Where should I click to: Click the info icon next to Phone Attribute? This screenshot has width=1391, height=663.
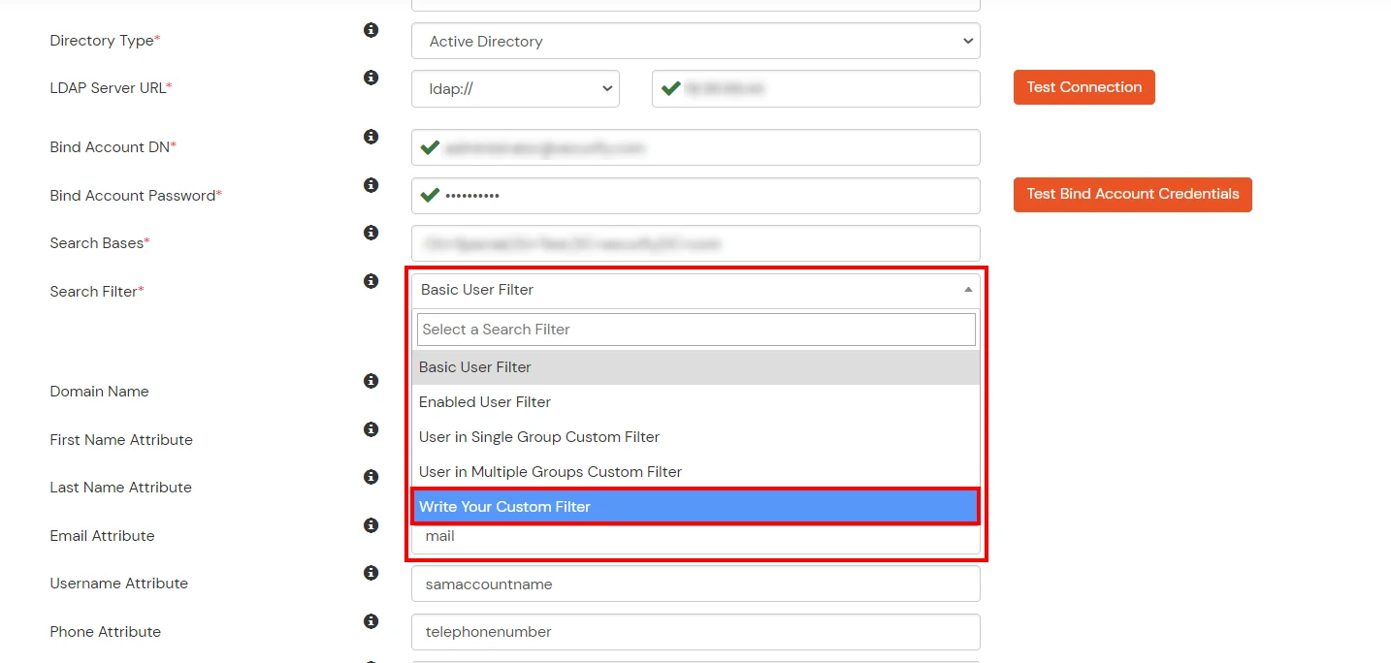click(371, 621)
